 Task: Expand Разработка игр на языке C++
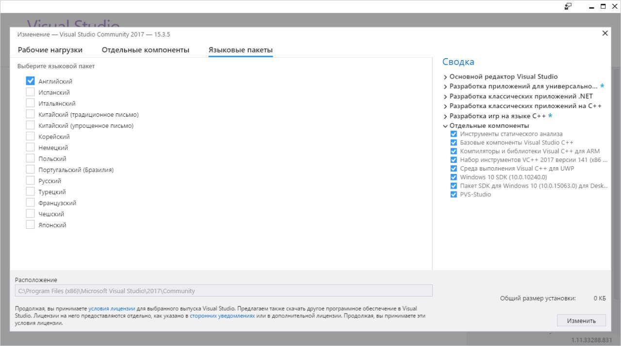pyautogui.click(x=445, y=116)
